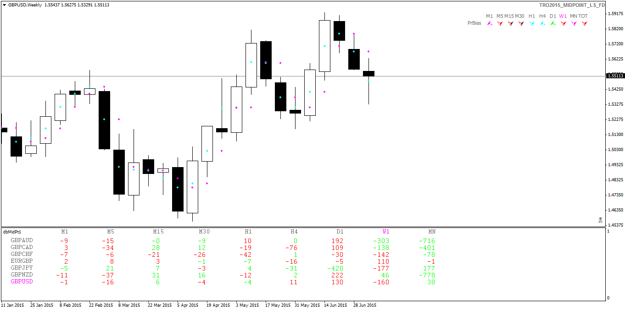Image resolution: width=625 pixels, height=309 pixels.
Task: Click the TOT PrBias red down arrow
Action: 584,23
